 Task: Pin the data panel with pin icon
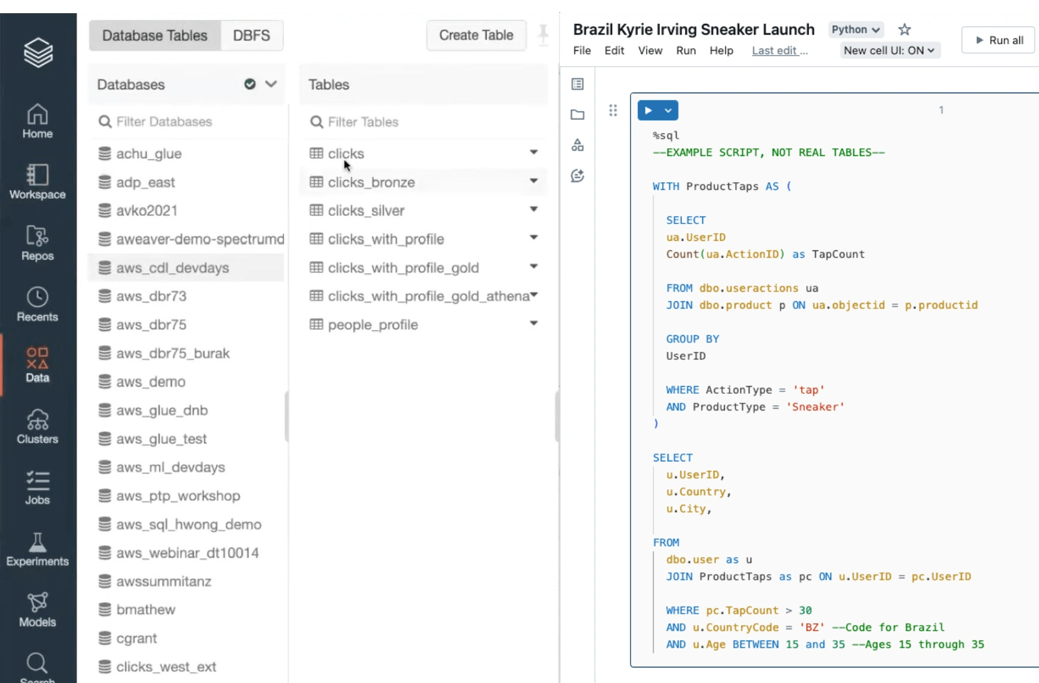[543, 34]
